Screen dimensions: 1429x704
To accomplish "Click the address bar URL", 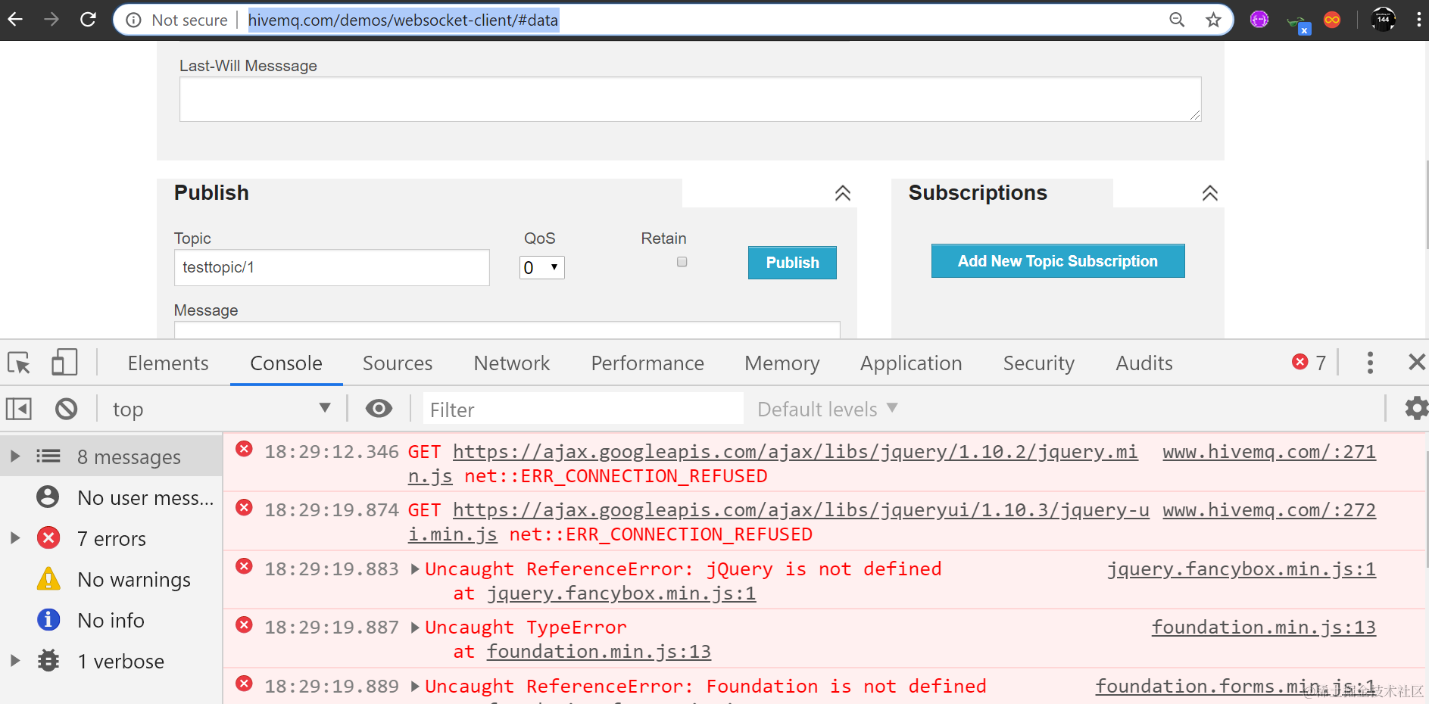I will click(403, 20).
